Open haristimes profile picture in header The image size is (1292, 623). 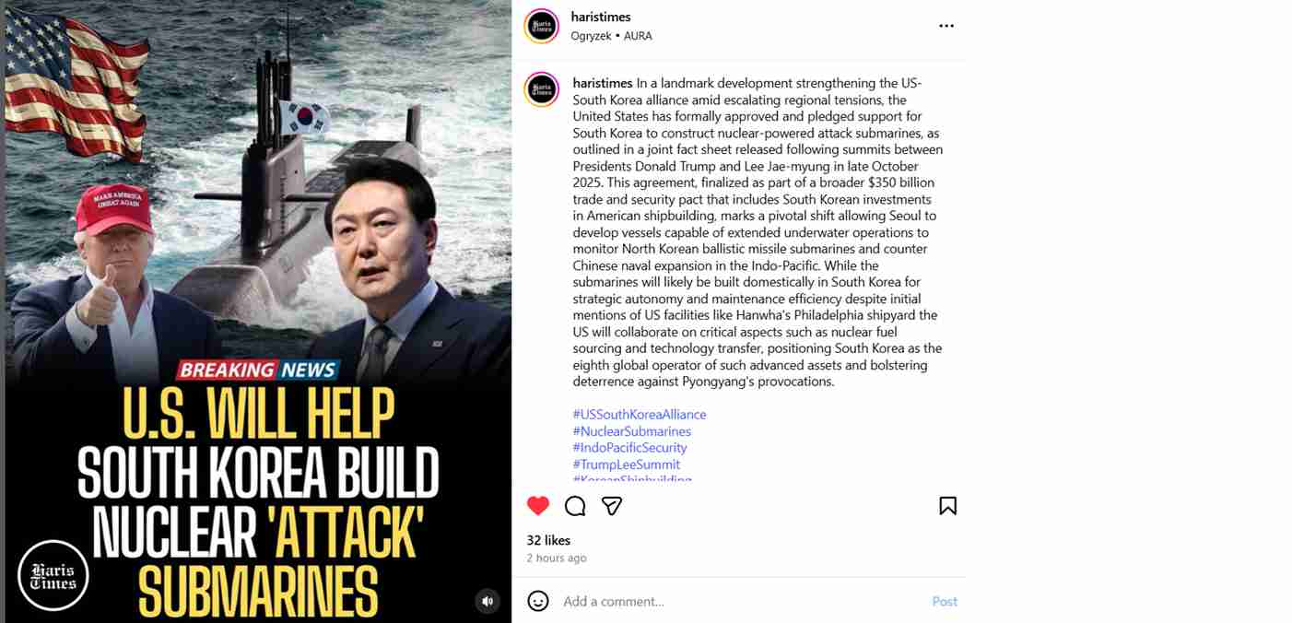[x=542, y=26]
